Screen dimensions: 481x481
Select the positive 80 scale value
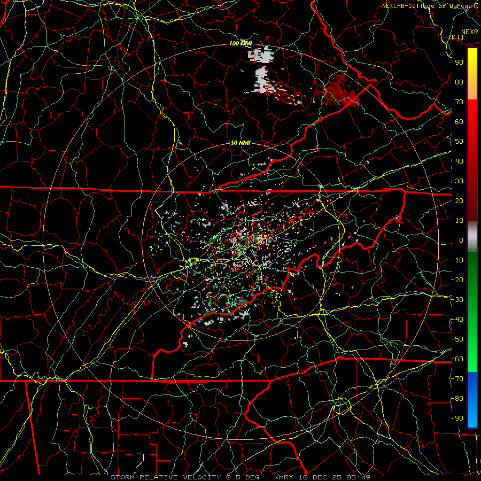click(459, 82)
